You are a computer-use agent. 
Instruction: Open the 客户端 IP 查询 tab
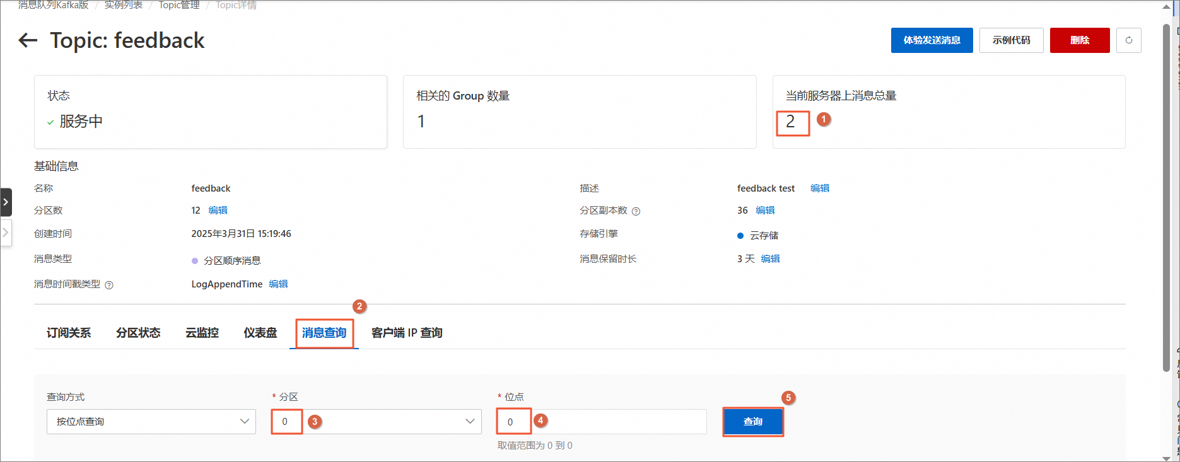coord(407,333)
